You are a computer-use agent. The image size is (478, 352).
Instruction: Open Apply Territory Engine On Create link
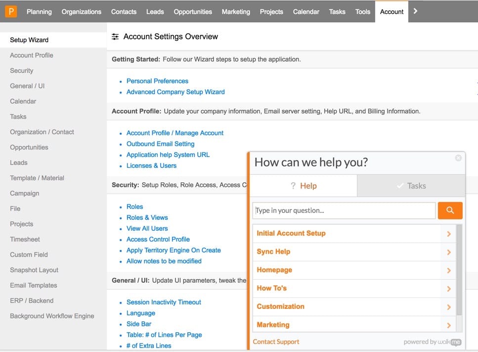click(174, 251)
